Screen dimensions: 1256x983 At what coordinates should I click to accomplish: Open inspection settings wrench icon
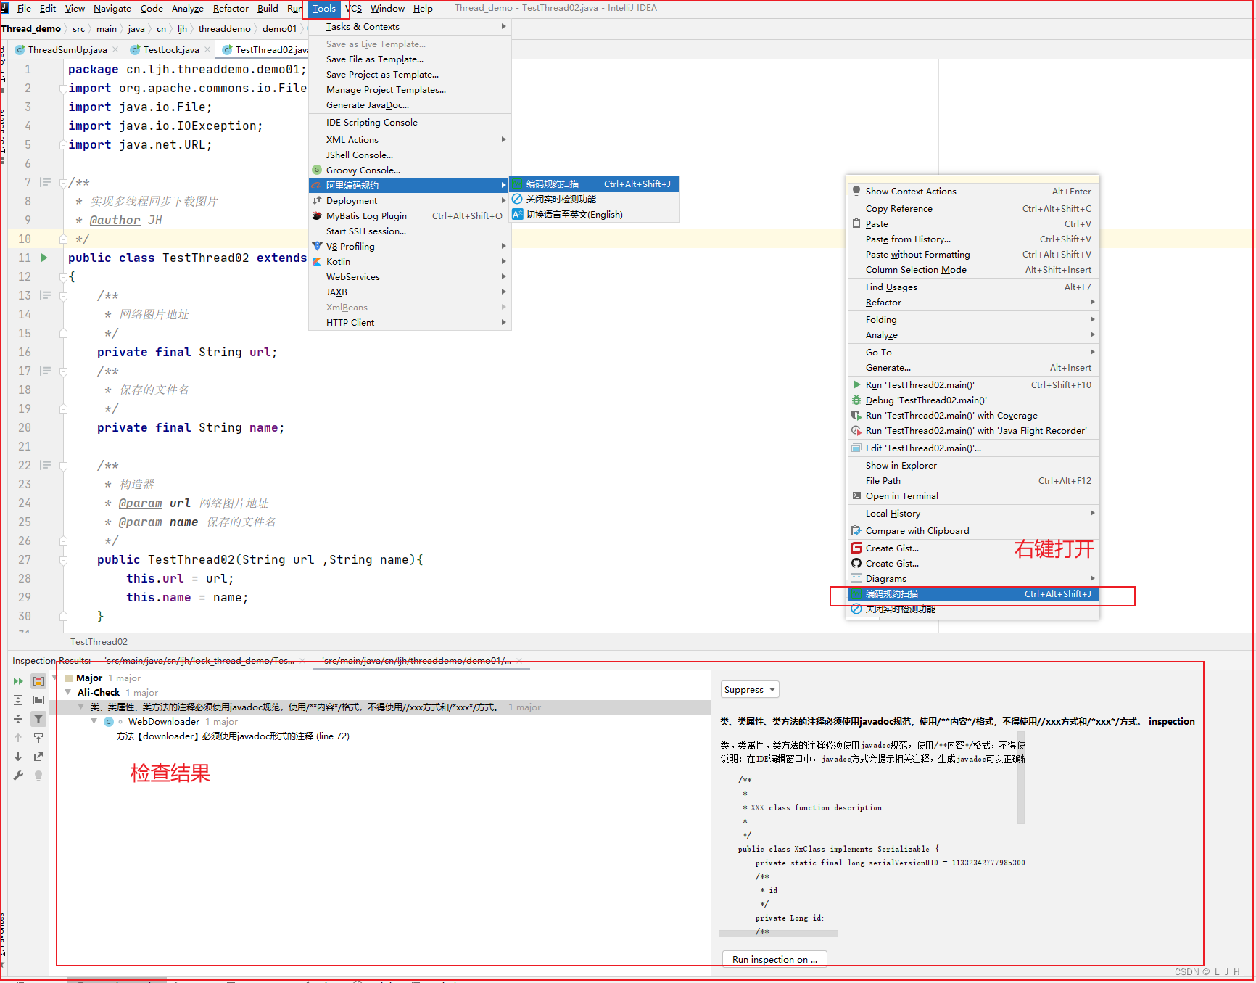(18, 776)
